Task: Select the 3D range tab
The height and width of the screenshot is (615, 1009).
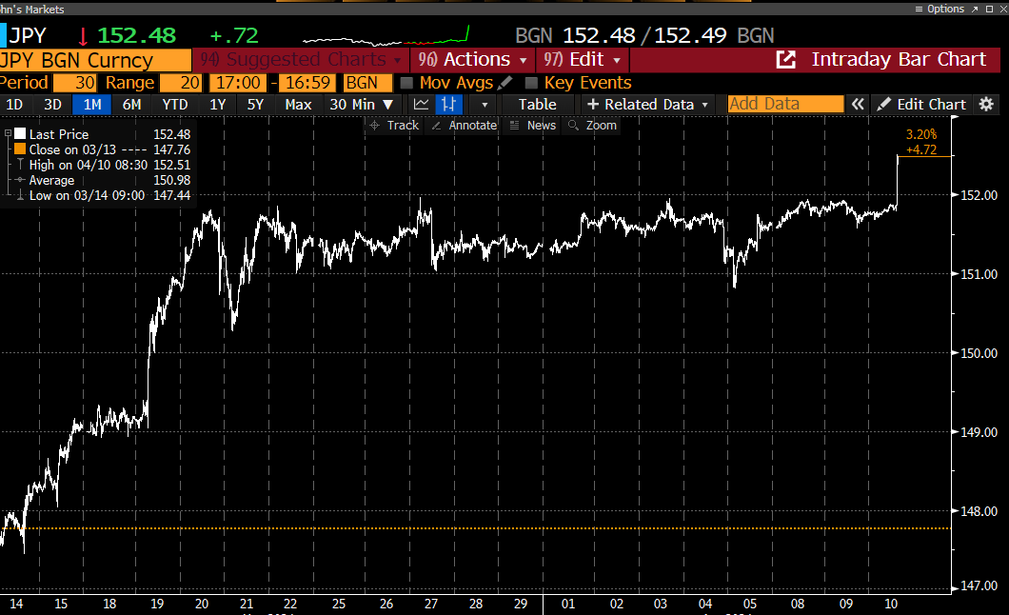Action: [52, 104]
